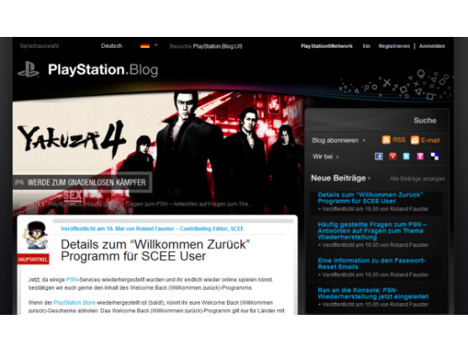Open PlayStation Store link in article
Image resolution: width=468 pixels, height=351 pixels.
point(74,302)
